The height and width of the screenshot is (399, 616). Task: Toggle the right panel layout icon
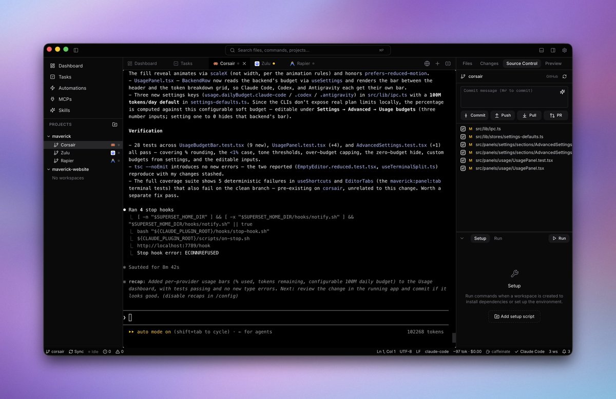point(553,50)
